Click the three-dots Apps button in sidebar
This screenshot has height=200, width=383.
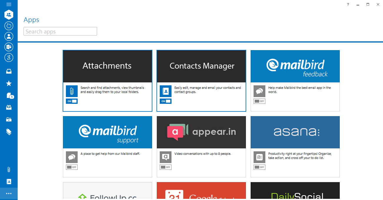pos(9,194)
